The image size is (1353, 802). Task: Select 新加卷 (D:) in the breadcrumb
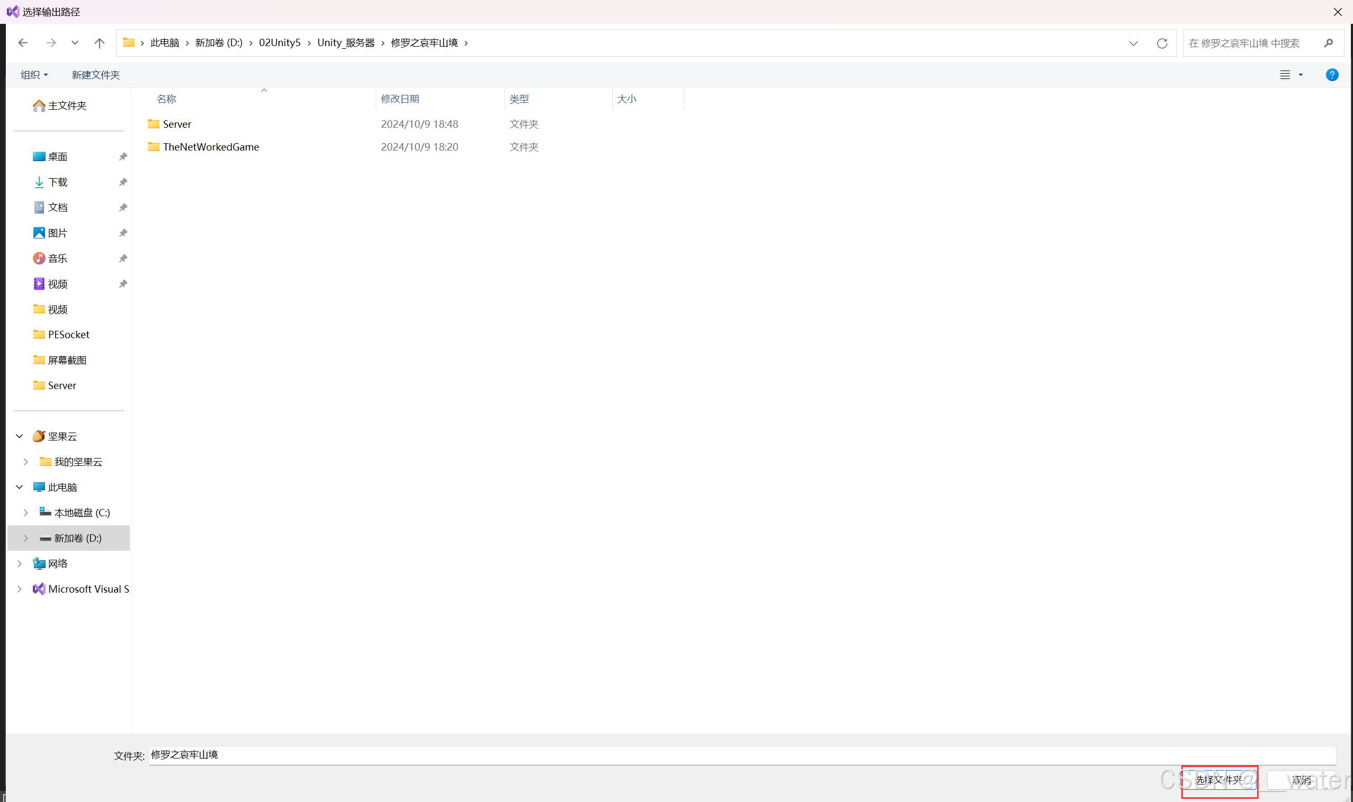click(218, 43)
